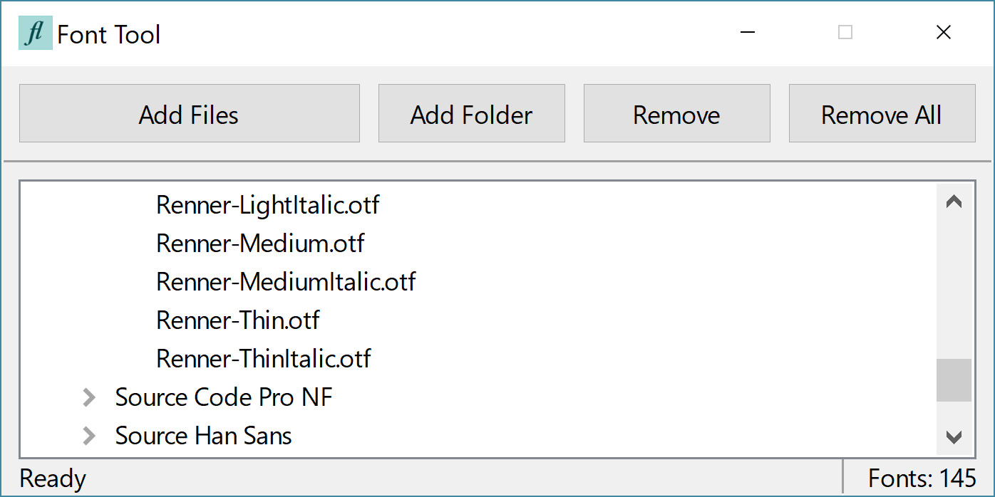Select Renner-Thin.otf font file
Viewport: 995px width, 497px height.
coord(238,320)
